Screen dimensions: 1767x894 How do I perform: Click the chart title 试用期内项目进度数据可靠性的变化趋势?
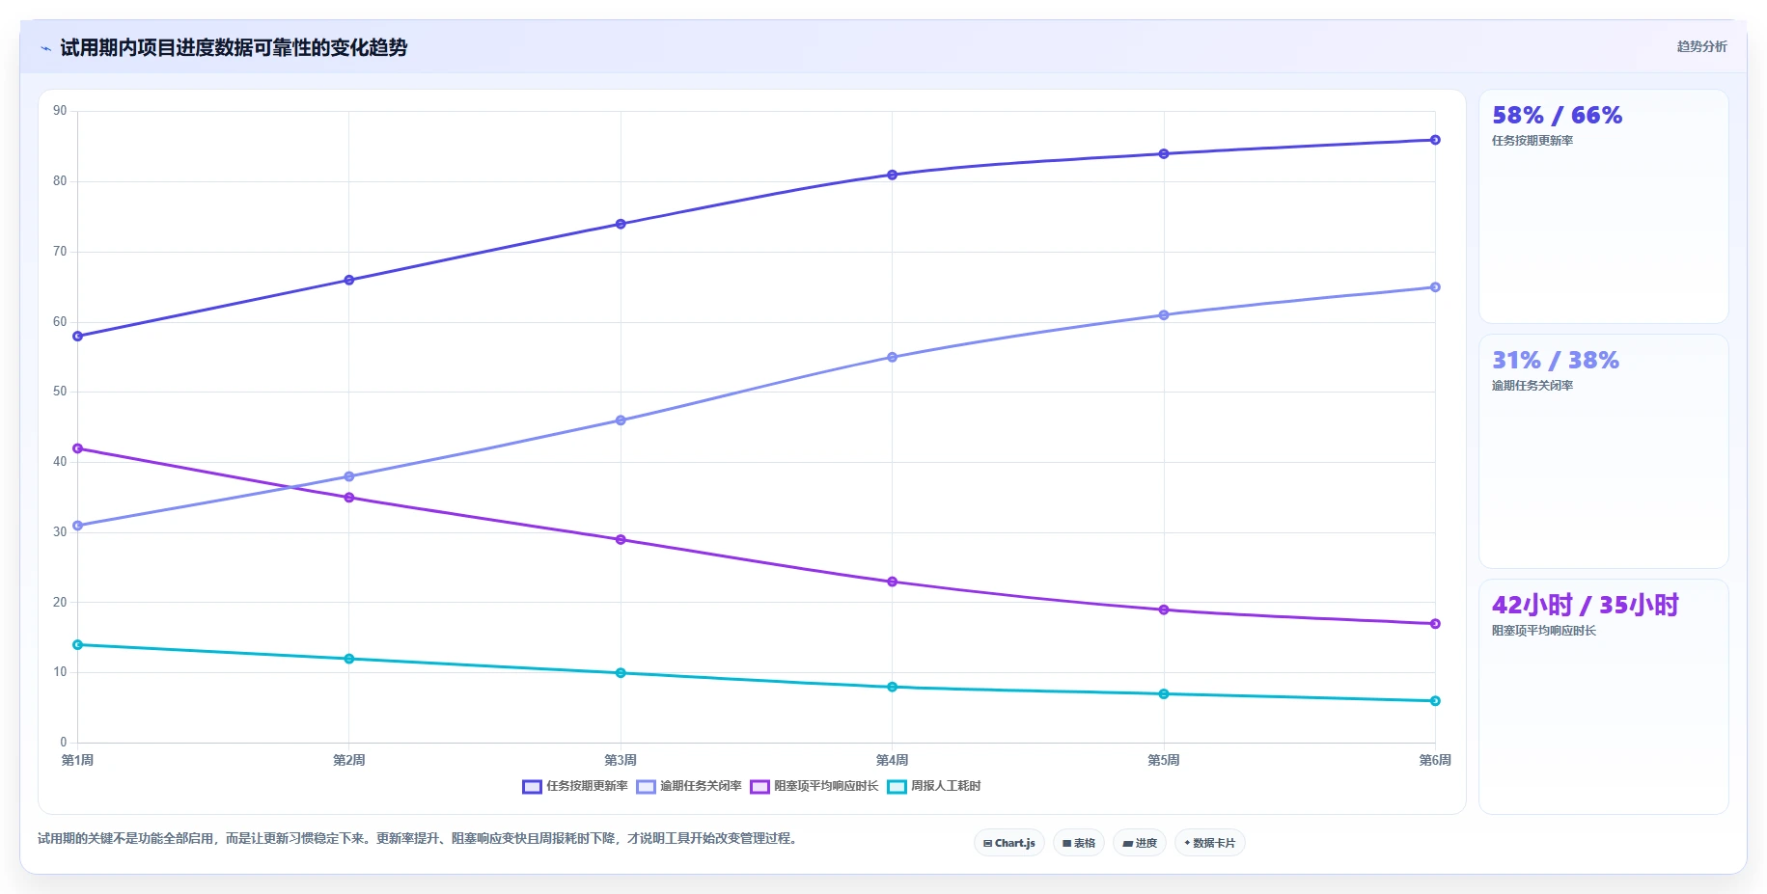click(234, 48)
